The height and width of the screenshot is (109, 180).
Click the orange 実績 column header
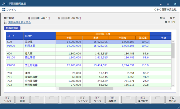click(x=96, y=38)
